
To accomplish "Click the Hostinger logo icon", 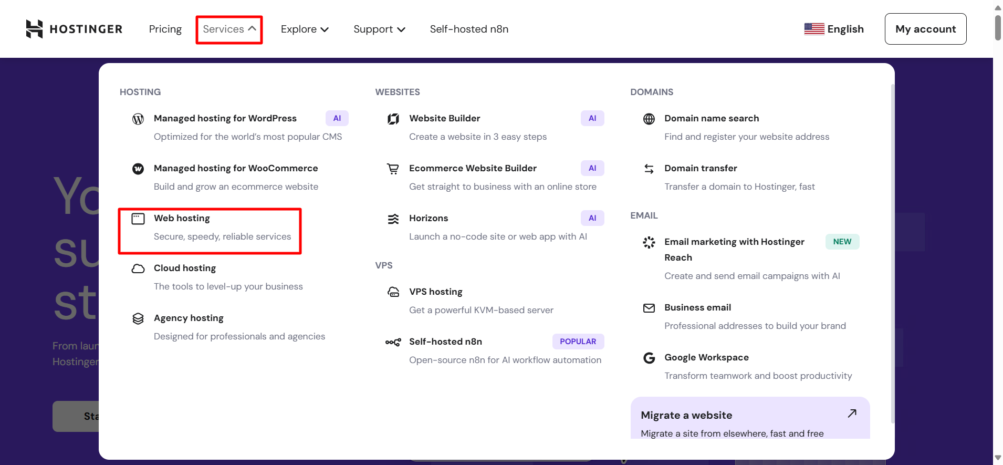I will pyautogui.click(x=34, y=29).
